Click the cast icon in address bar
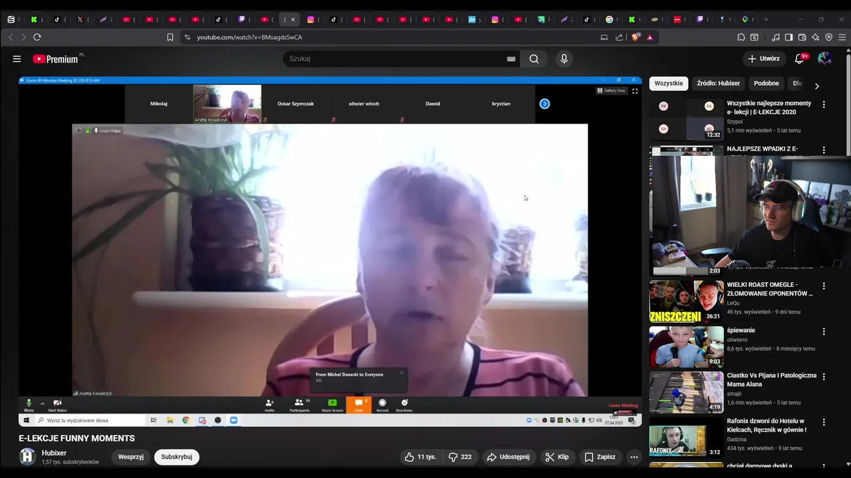The image size is (851, 478). pyautogui.click(x=604, y=37)
